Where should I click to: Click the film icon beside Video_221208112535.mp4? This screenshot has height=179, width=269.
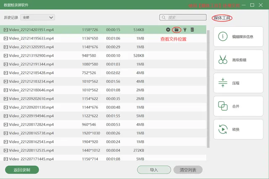point(6,150)
